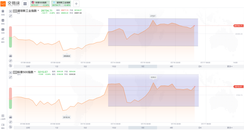Select area chart type in S&P 500 panel
This screenshot has height=130, width=244.
[11, 117]
